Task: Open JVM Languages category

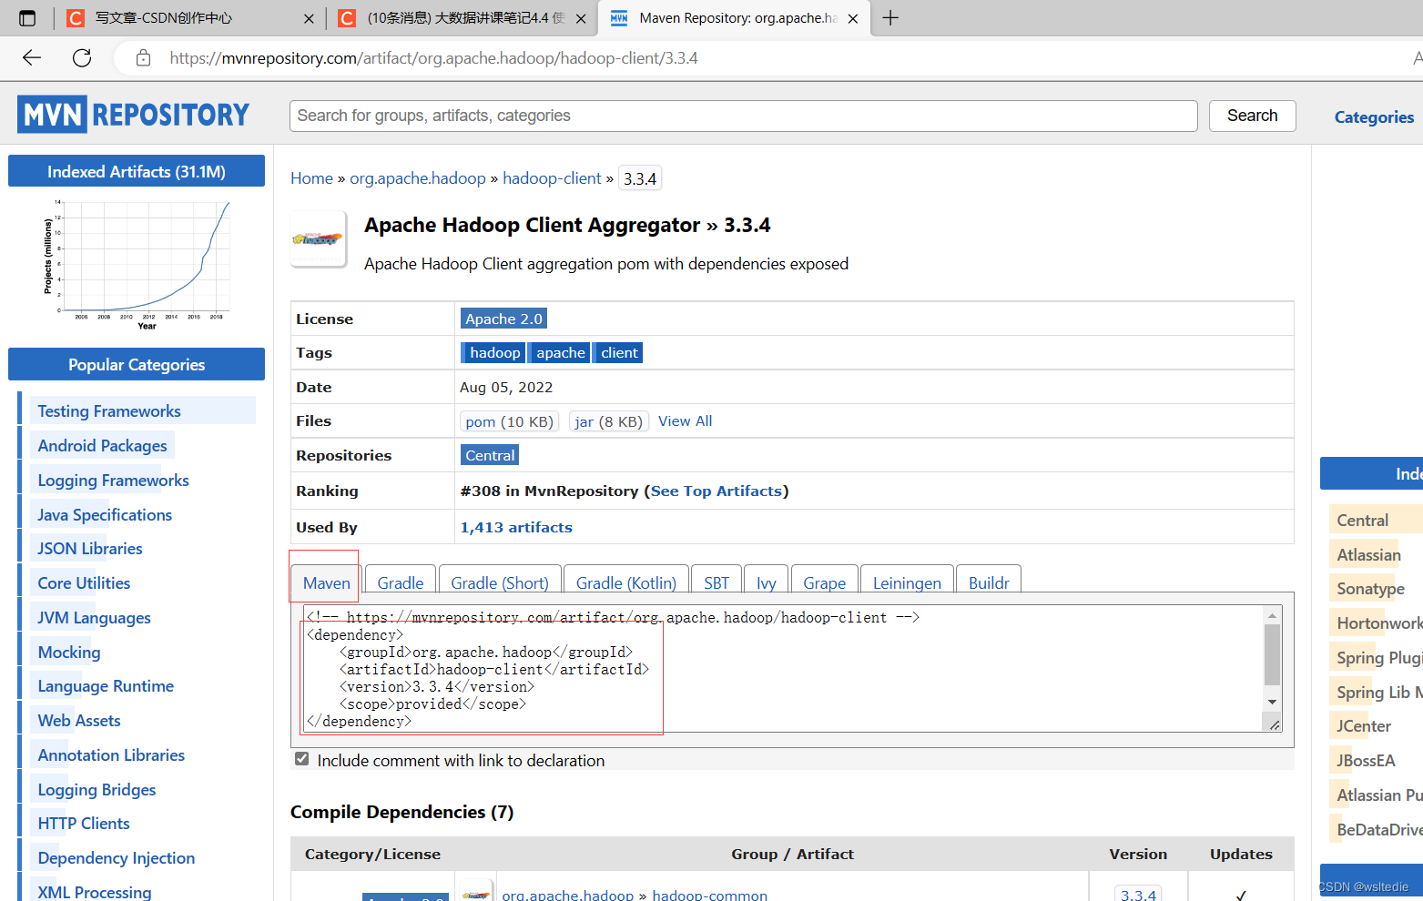Action: click(94, 618)
